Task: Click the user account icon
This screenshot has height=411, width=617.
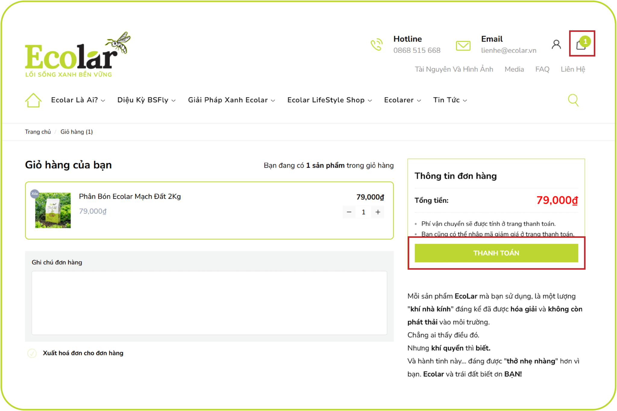Action: [x=556, y=45]
